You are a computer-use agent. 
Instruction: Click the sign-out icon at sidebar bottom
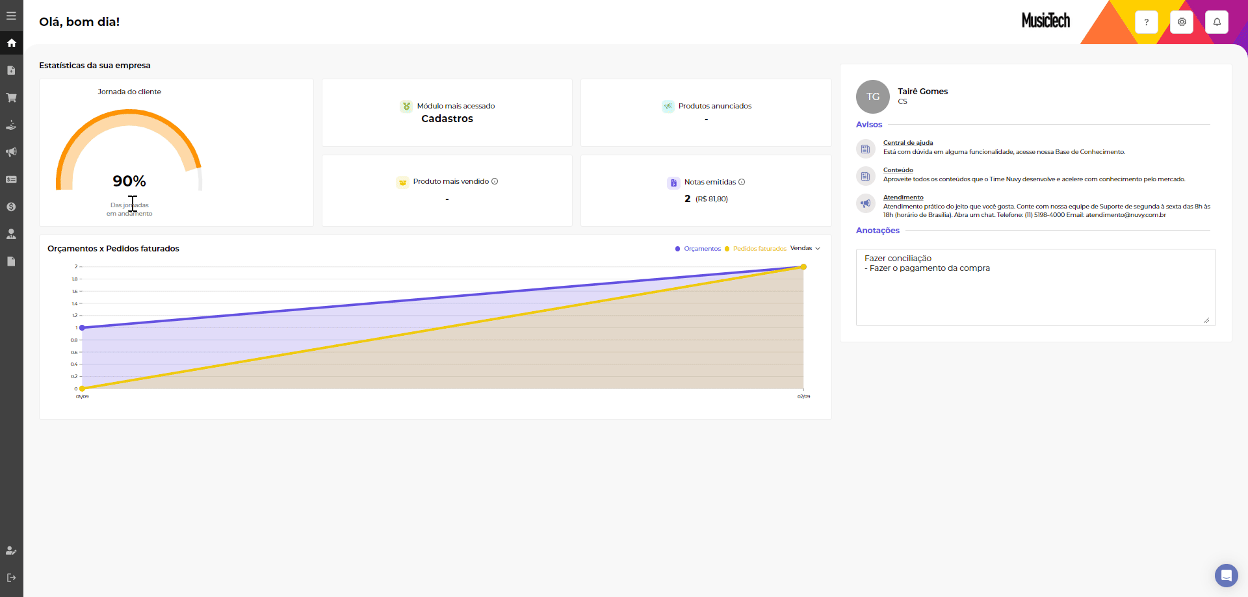click(x=11, y=578)
